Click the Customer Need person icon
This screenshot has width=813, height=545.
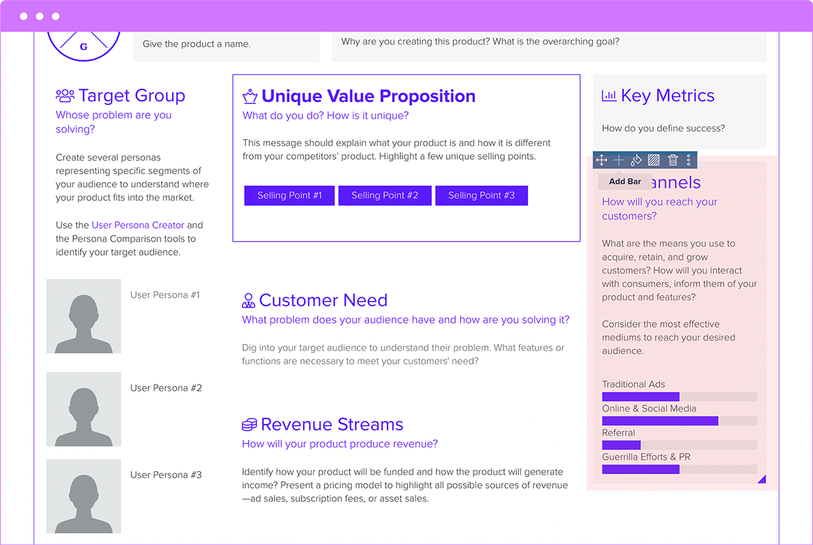coord(248,300)
